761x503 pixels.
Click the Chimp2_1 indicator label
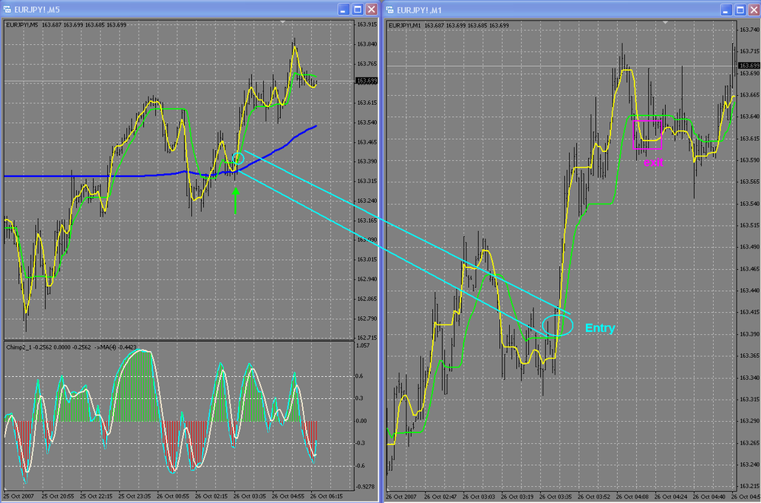(72, 347)
